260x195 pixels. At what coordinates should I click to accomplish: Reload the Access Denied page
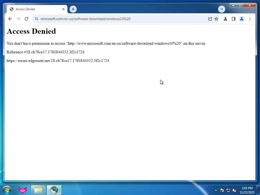tap(26, 19)
